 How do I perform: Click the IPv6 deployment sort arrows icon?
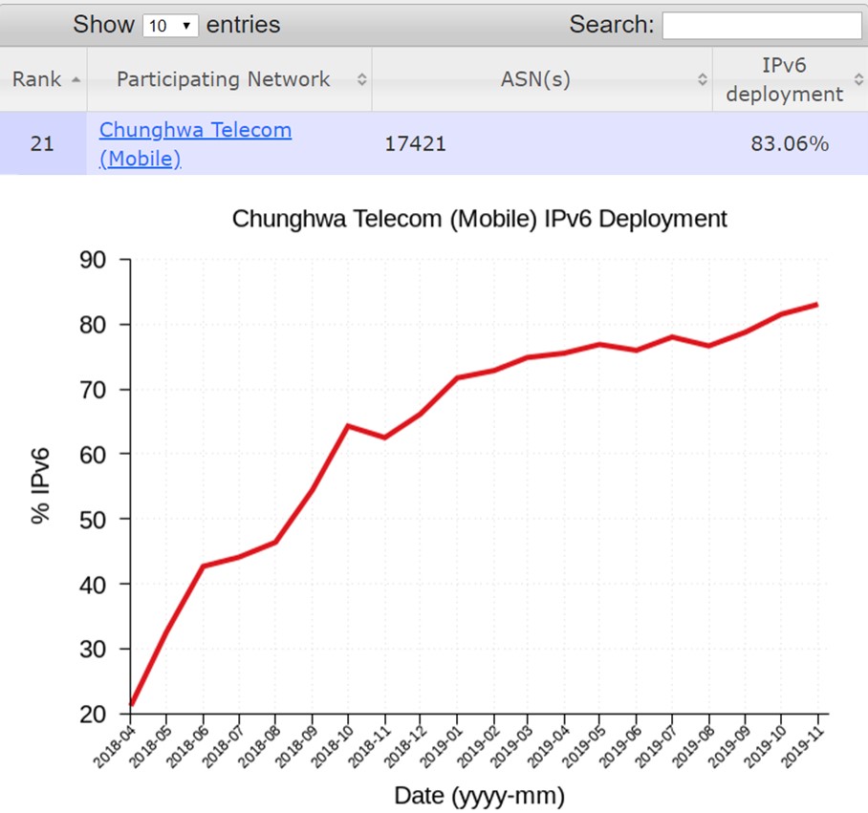pyautogui.click(x=858, y=79)
